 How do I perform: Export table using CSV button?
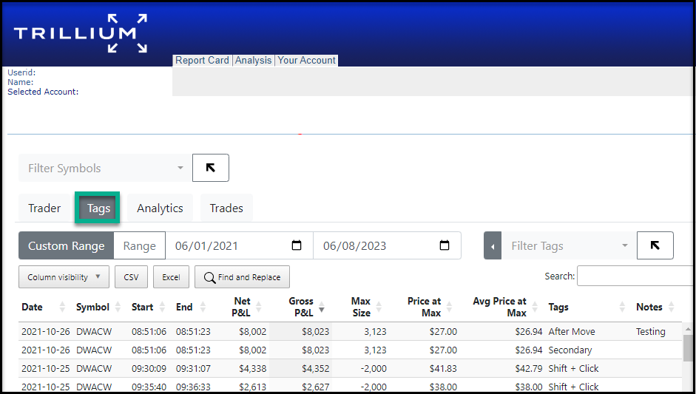pos(131,277)
